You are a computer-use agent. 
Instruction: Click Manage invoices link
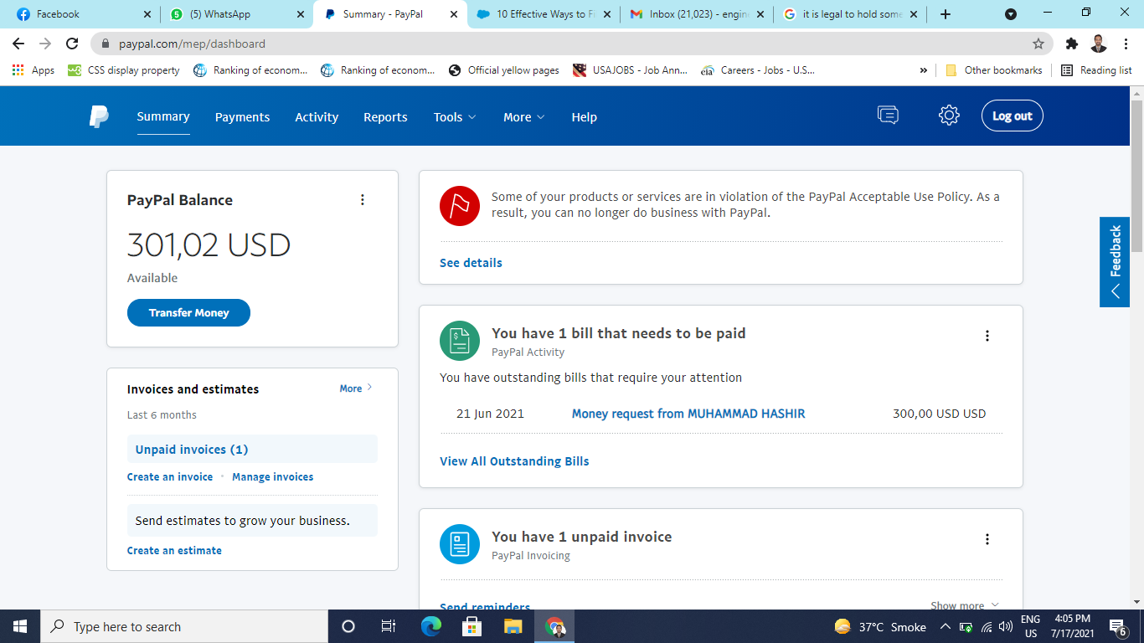273,476
